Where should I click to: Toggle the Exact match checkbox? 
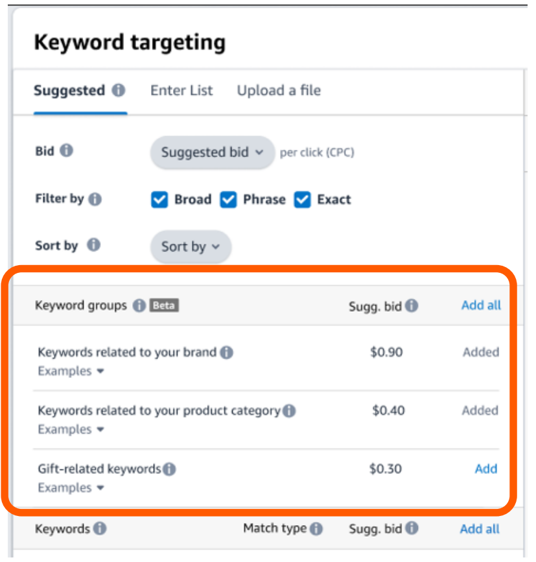tap(303, 199)
